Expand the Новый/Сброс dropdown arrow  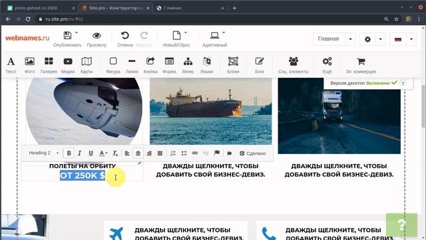186,33
